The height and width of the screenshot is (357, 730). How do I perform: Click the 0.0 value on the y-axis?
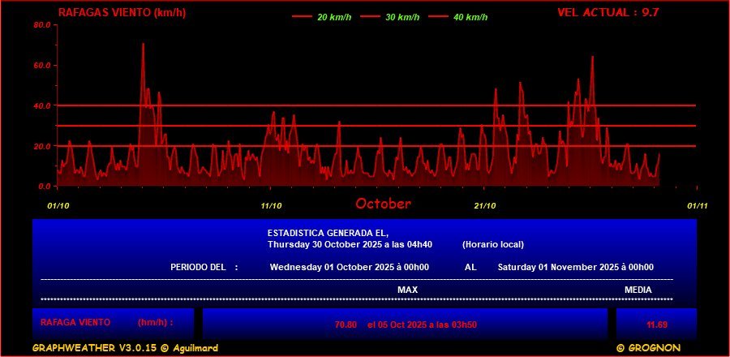click(45, 186)
